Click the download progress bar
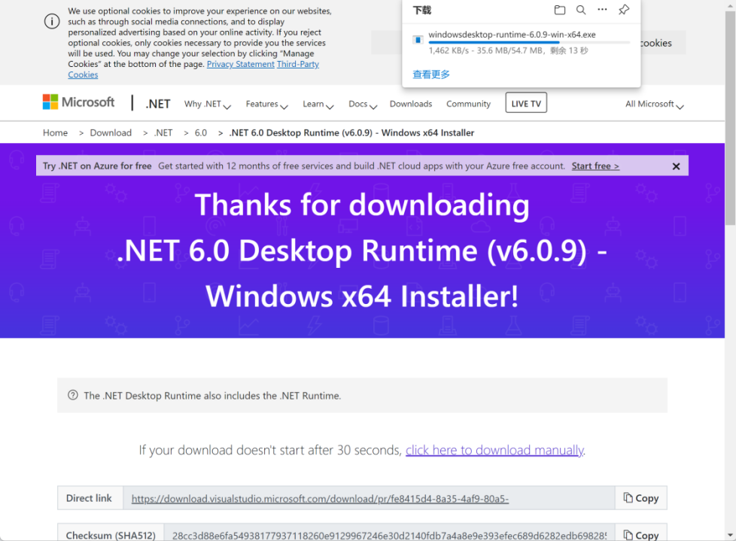The image size is (736, 541). pos(529,43)
